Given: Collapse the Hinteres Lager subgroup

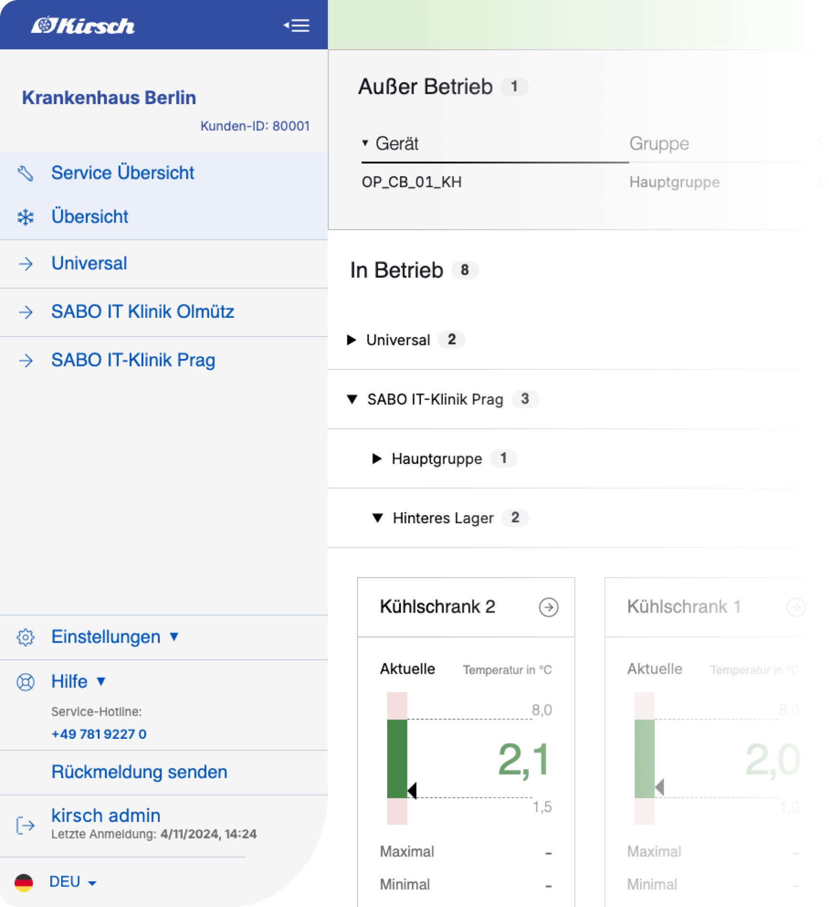Looking at the screenshot, I should 378,518.
